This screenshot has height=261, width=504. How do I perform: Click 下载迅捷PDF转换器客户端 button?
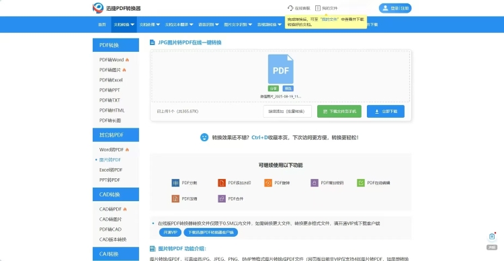point(210,232)
